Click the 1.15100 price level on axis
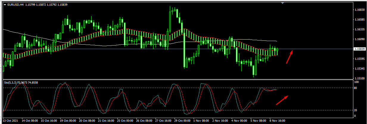 click(360, 79)
